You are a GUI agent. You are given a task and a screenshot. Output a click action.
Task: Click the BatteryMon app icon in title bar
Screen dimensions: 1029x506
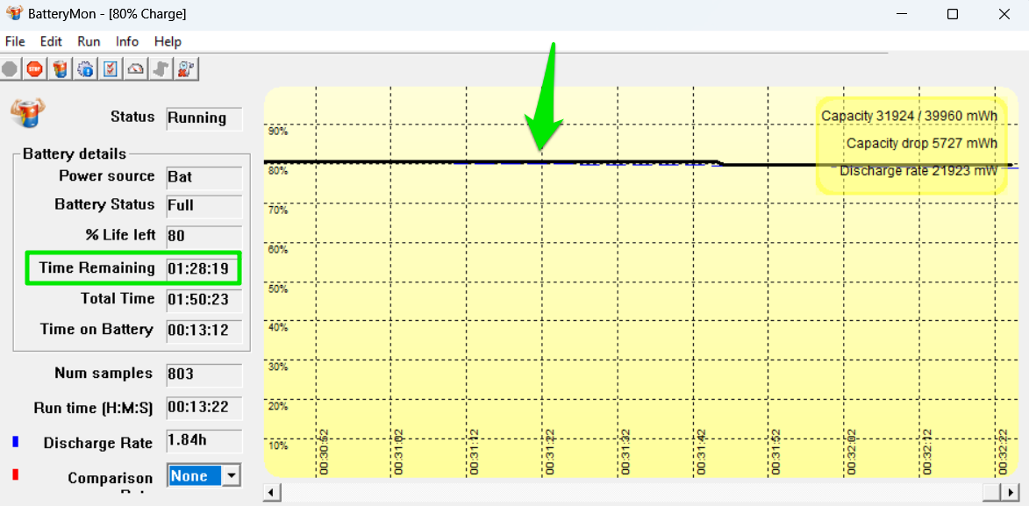point(14,14)
